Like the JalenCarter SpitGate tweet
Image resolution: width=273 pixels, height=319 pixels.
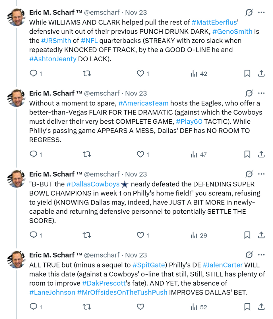tap(140, 307)
